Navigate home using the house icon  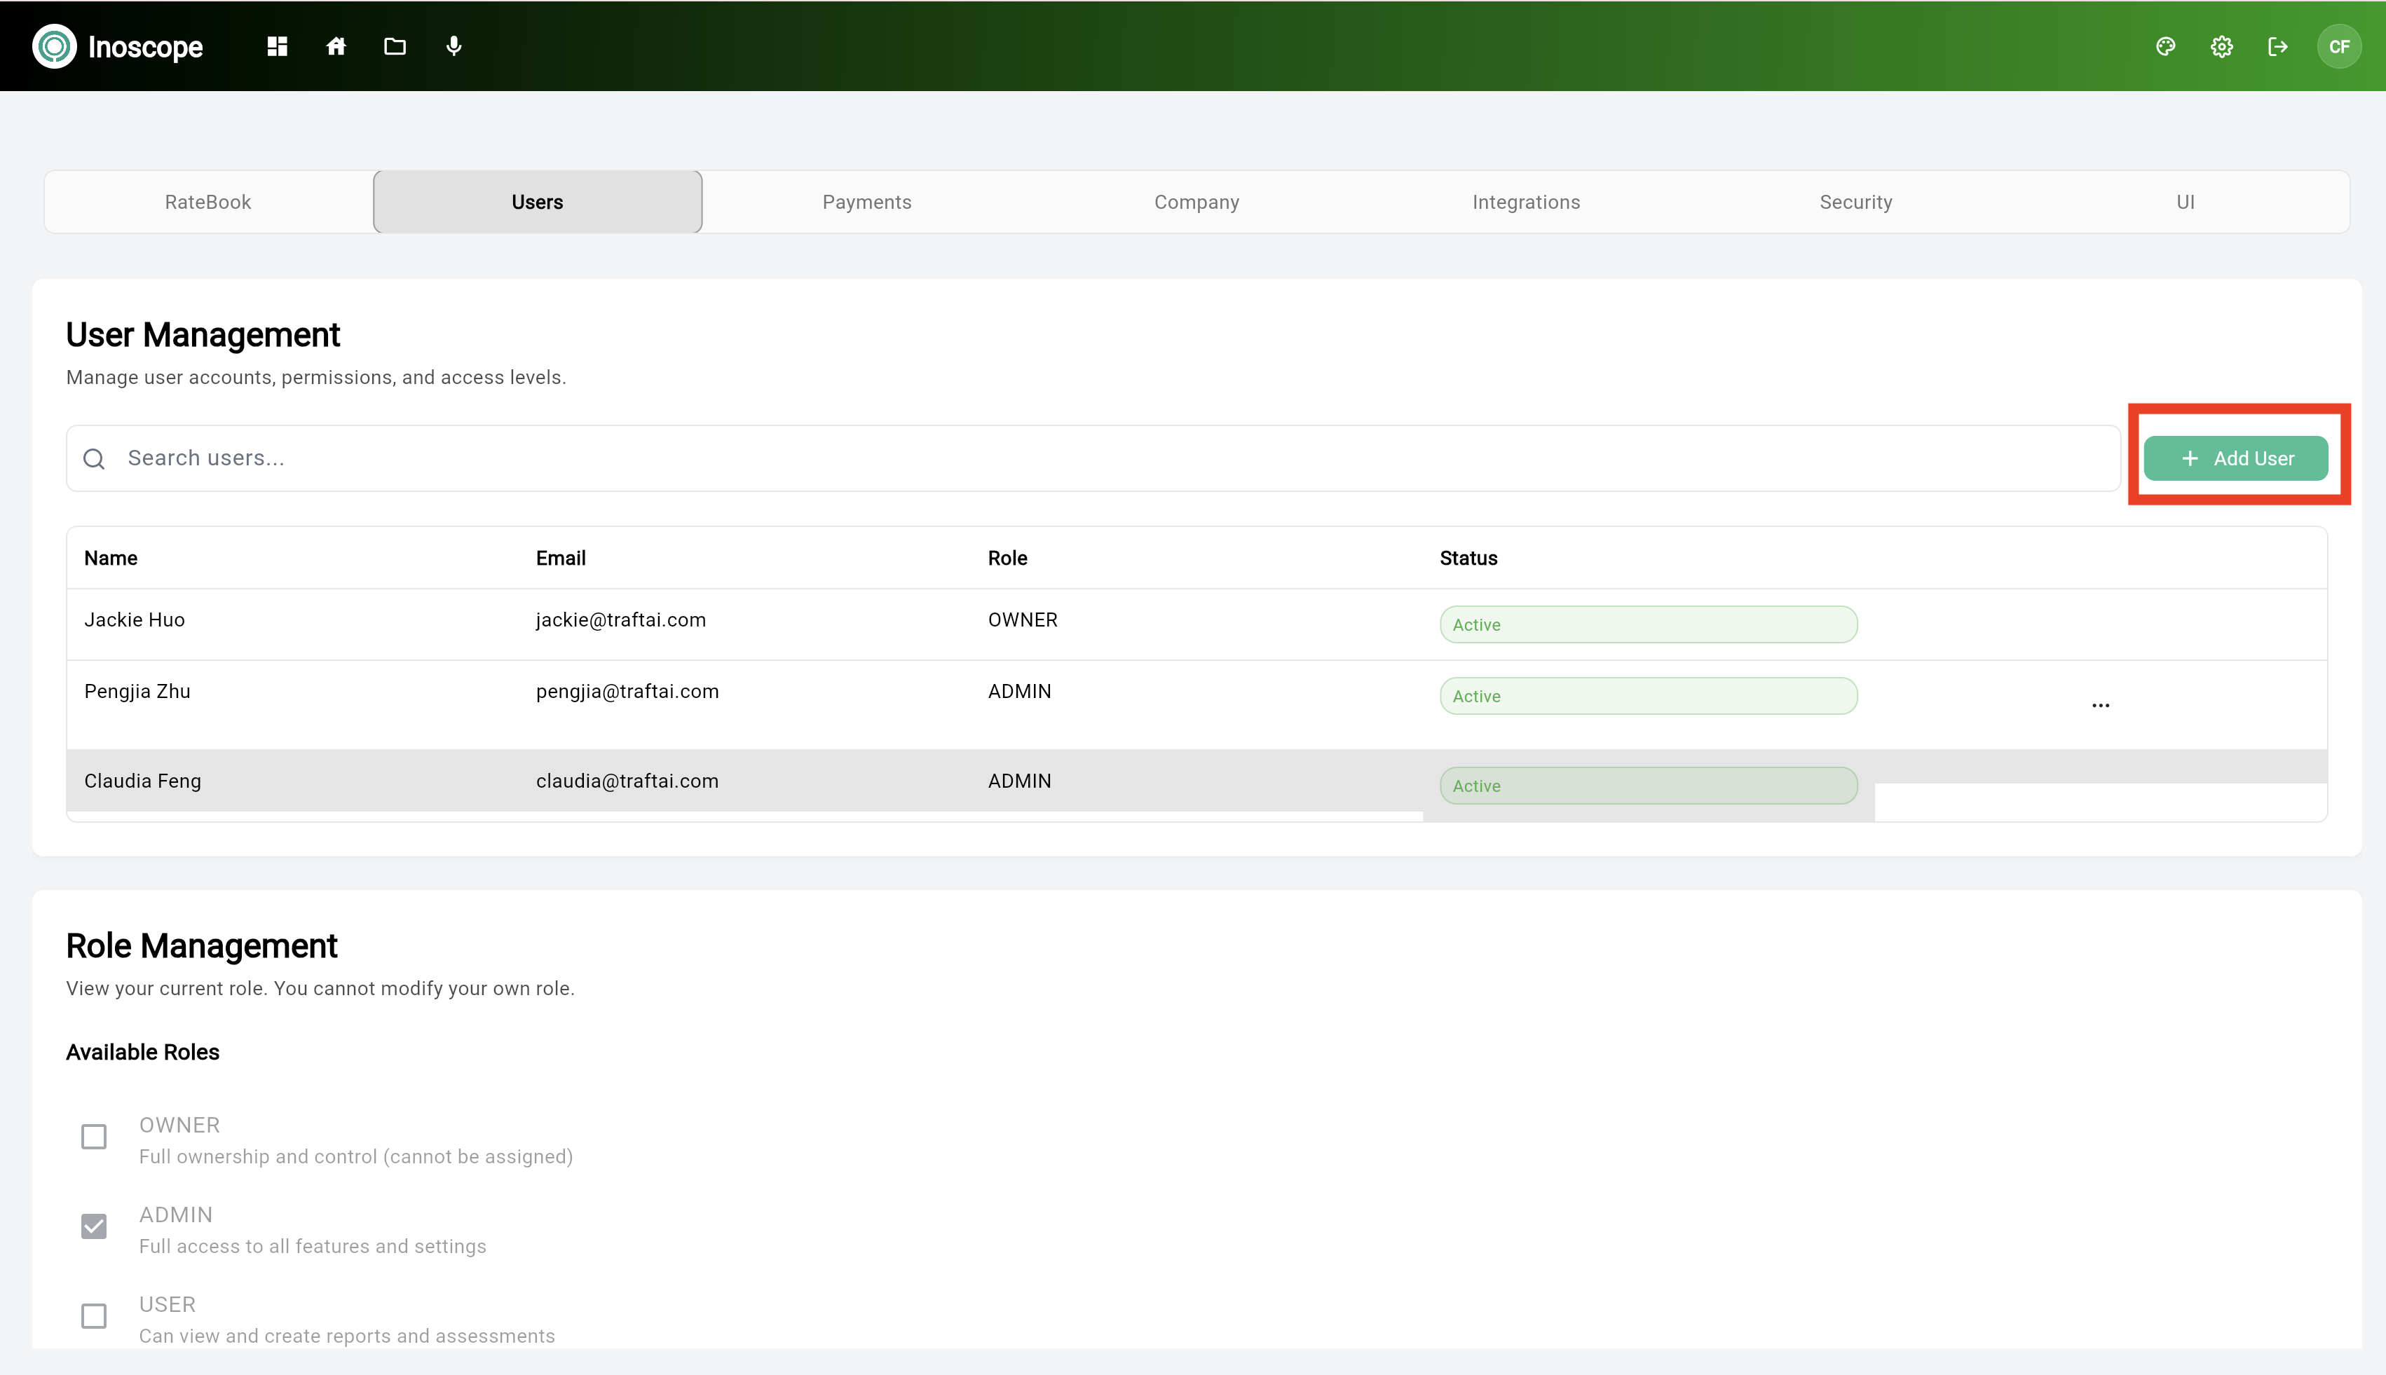(x=336, y=46)
